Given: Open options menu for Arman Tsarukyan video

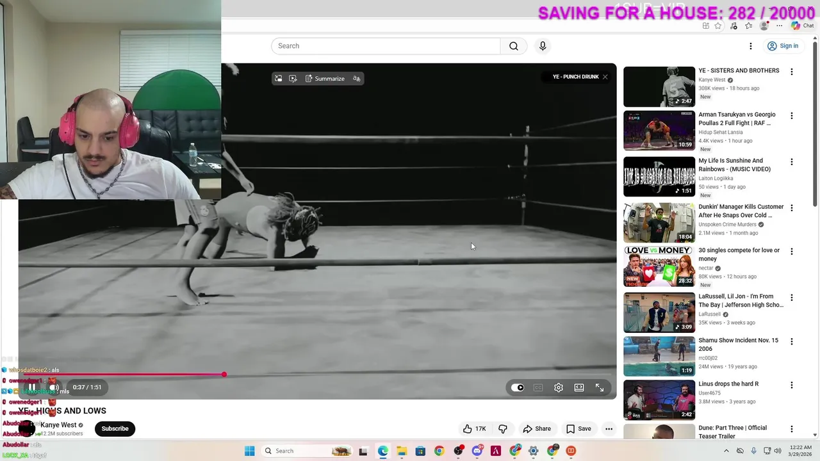Looking at the screenshot, I should click(x=792, y=116).
